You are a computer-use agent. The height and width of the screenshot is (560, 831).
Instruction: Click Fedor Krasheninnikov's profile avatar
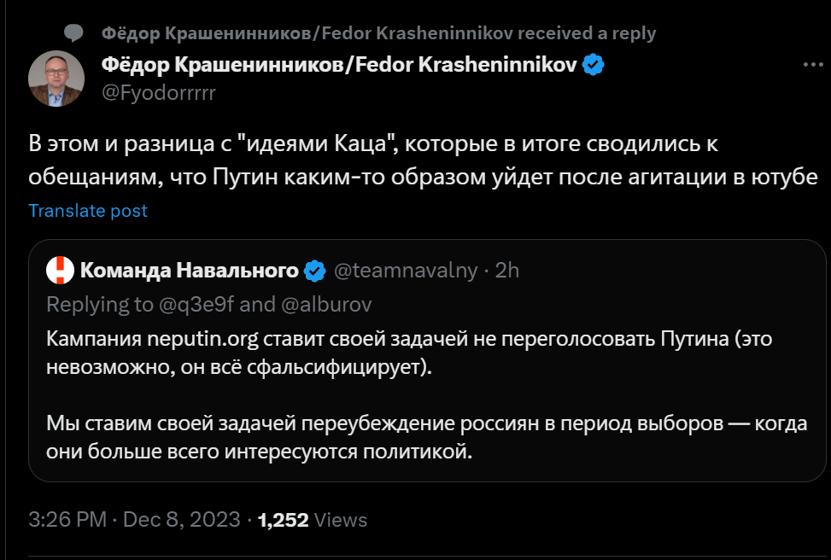[x=56, y=78]
